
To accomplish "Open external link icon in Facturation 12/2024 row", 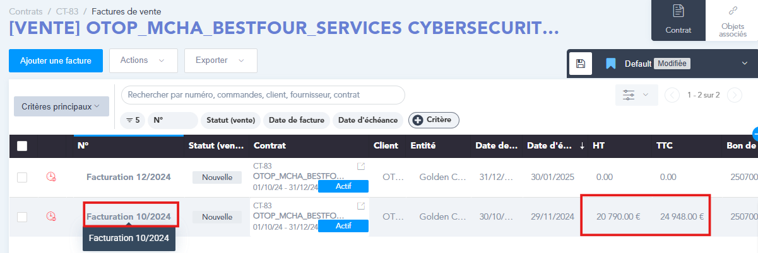I will 361,166.
